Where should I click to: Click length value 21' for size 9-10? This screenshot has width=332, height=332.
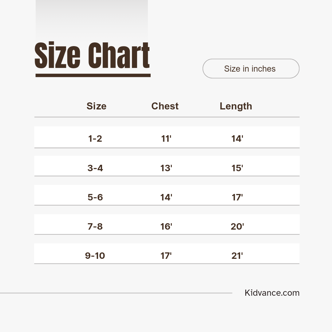click(237, 256)
